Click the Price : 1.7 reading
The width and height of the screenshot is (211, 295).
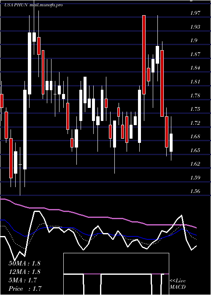click(x=24, y=289)
